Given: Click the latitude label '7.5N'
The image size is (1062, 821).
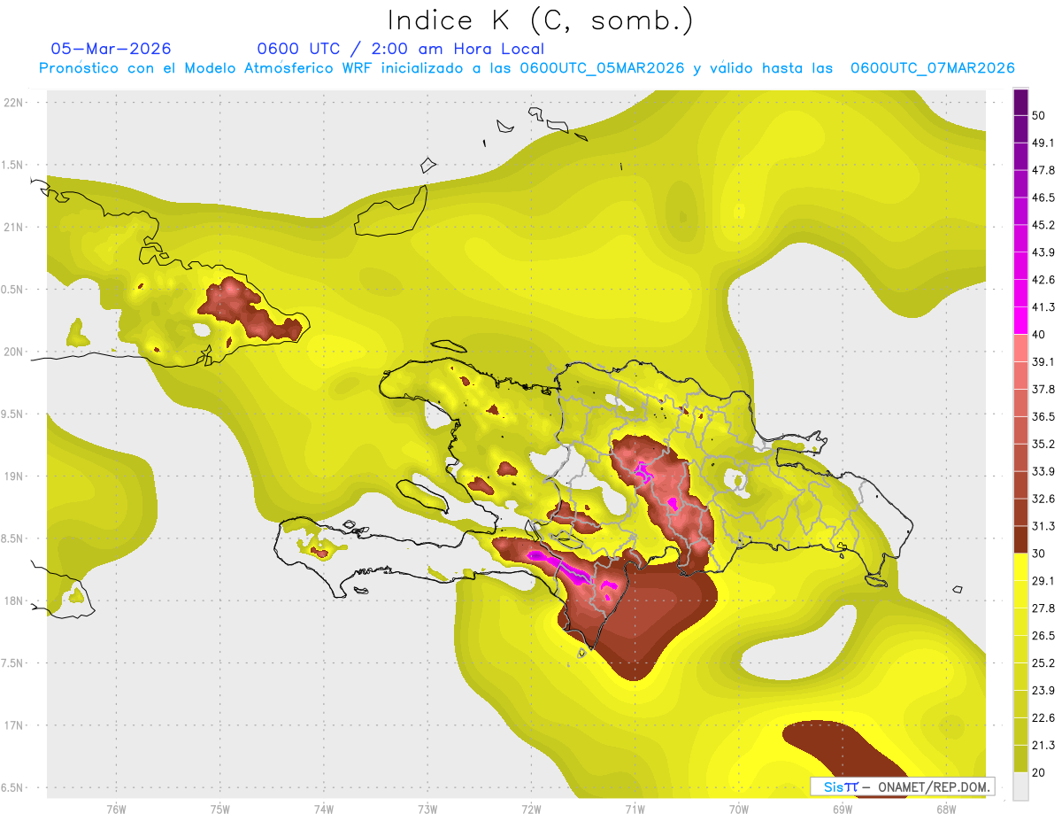Looking at the screenshot, I should pos(13,663).
